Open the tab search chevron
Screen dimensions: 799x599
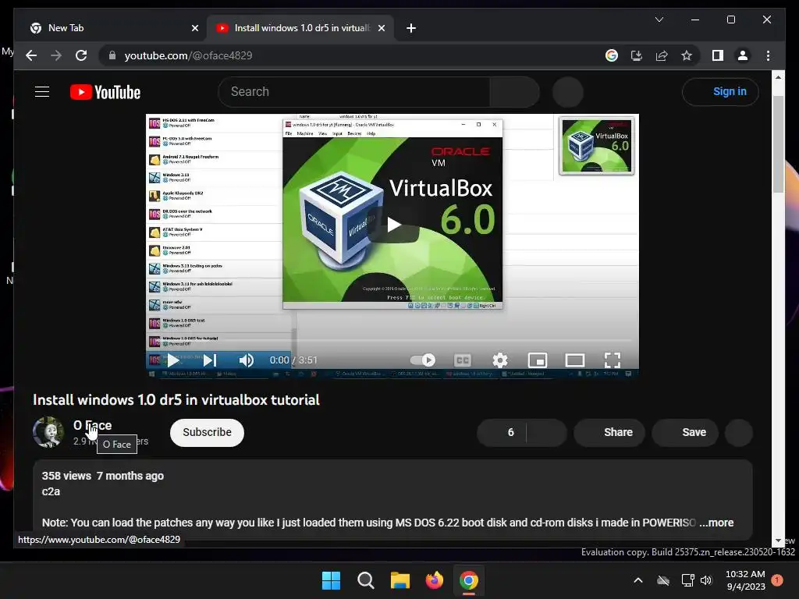click(659, 19)
